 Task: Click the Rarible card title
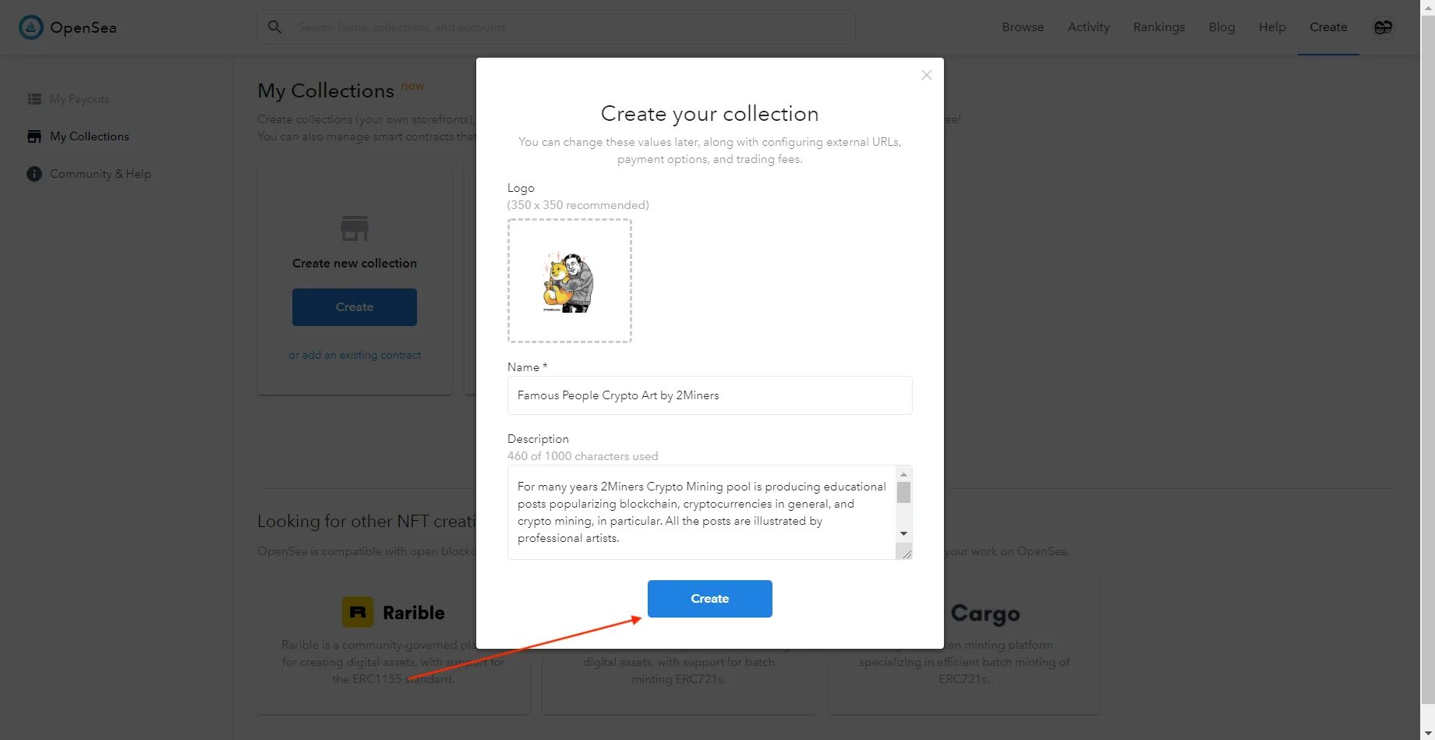(x=414, y=613)
